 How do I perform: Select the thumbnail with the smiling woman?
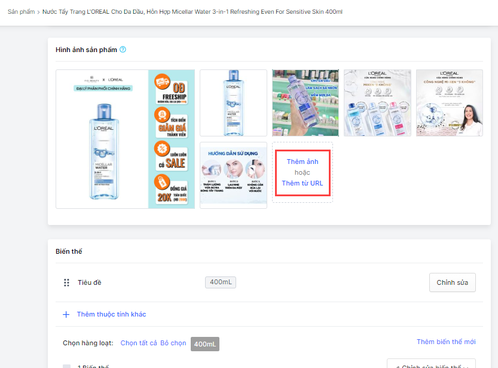[450, 103]
